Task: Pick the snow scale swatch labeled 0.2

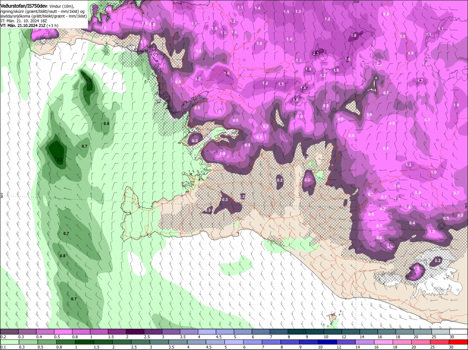Action: tap(10, 331)
